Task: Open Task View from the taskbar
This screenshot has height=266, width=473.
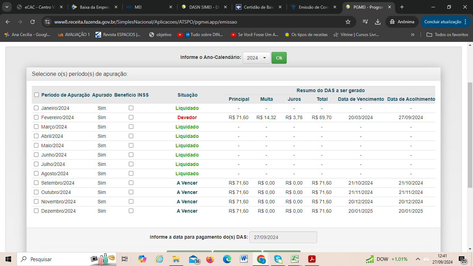Action: coord(125,259)
